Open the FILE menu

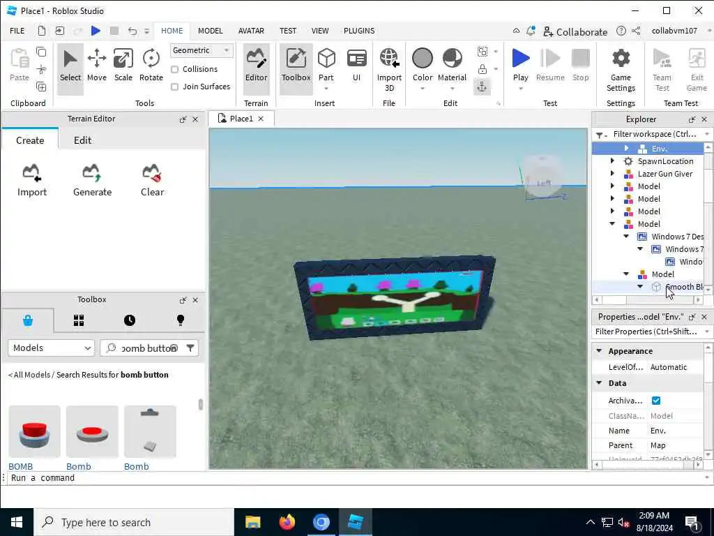point(17,31)
